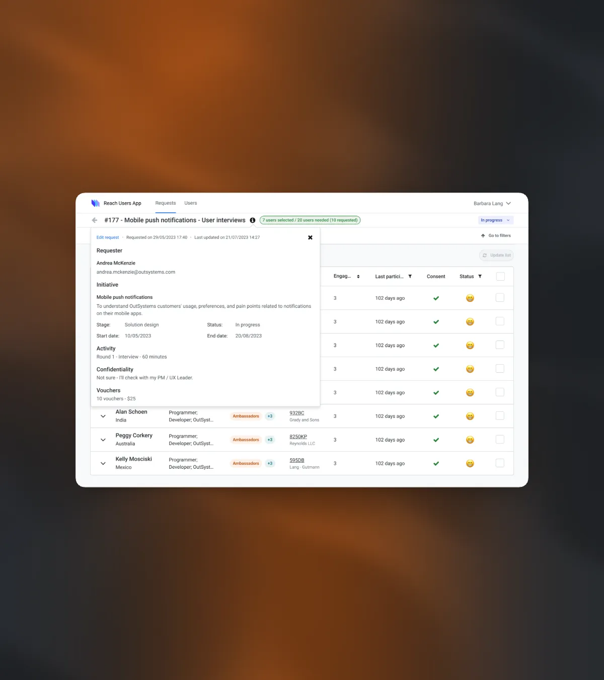Viewport: 604px width, 680px height.
Task: Click the refresh icon in Update list
Action: tap(485, 256)
